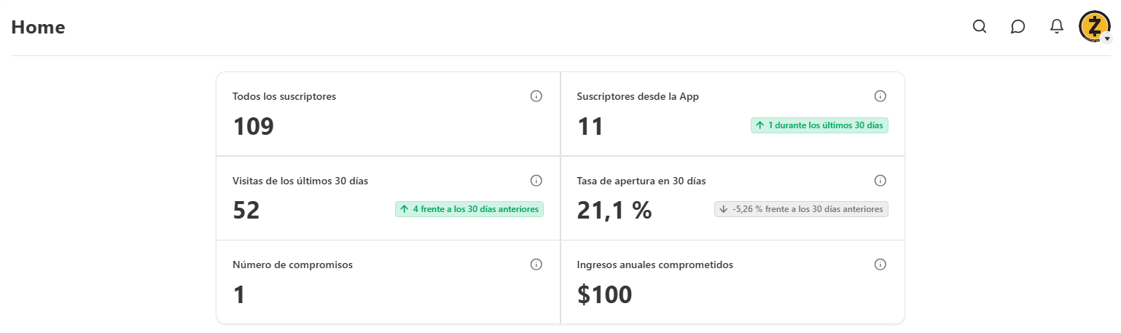Screen dimensions: 1121x333
Task: Expand the profile avatar dropdown arrow
Action: [x=1107, y=39]
